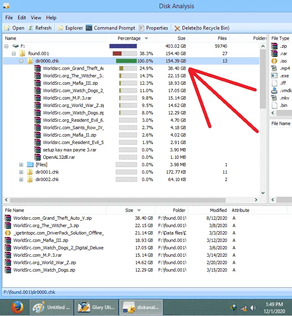The image size is (292, 316).
Task: Click the Refresh toolbar icon
Action: (x=30, y=28)
